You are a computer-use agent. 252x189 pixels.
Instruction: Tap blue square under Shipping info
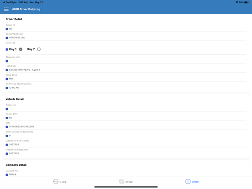[x=7, y=61]
